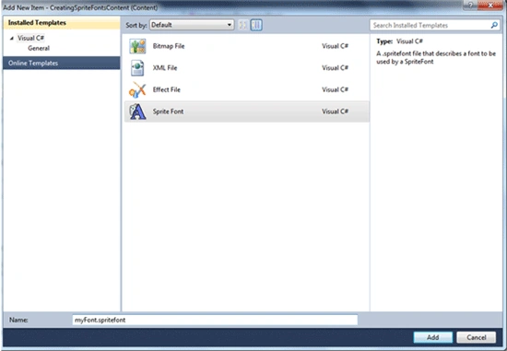The image size is (507, 351).
Task: Click the Bitmap File label
Action: pyautogui.click(x=169, y=46)
